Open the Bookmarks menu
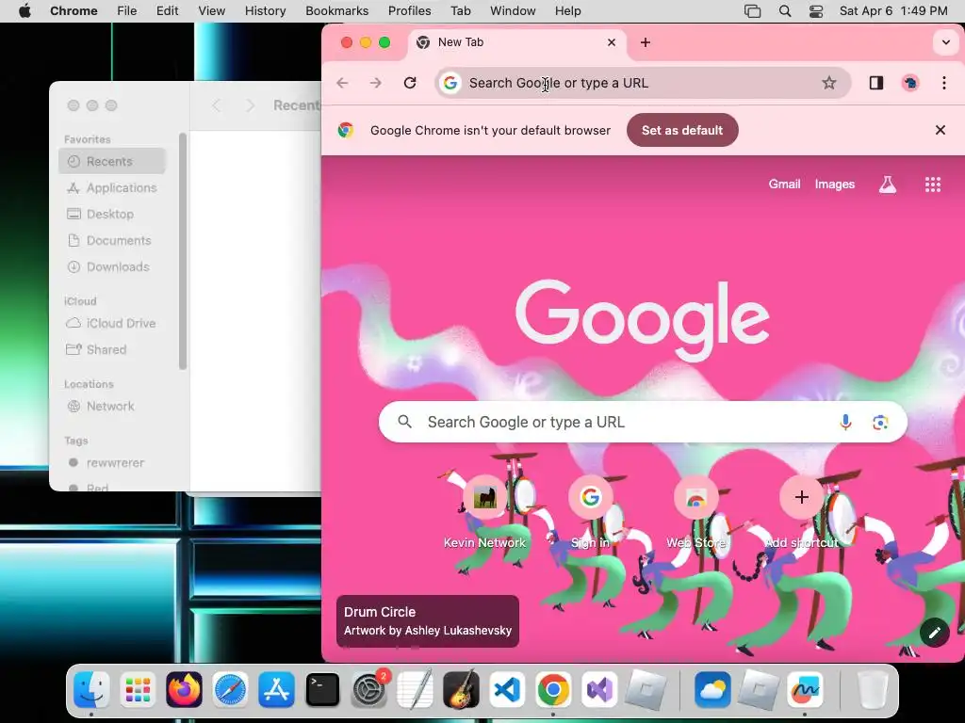 [x=336, y=11]
